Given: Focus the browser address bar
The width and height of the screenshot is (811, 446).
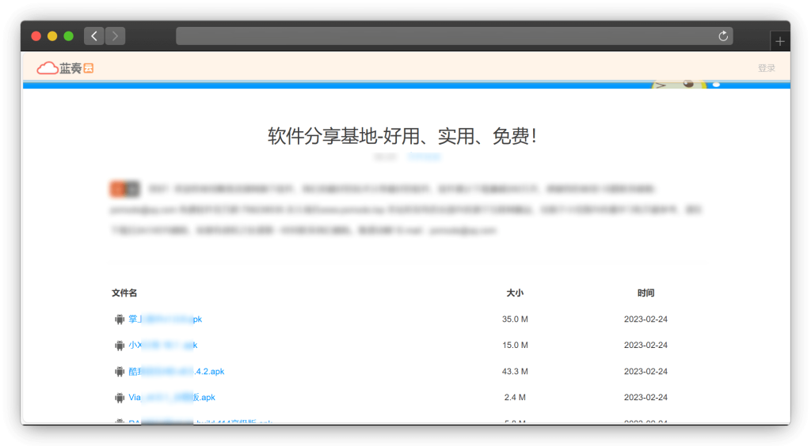Looking at the screenshot, I should [454, 36].
